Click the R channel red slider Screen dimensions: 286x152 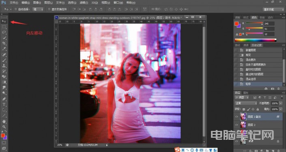coord(254,23)
